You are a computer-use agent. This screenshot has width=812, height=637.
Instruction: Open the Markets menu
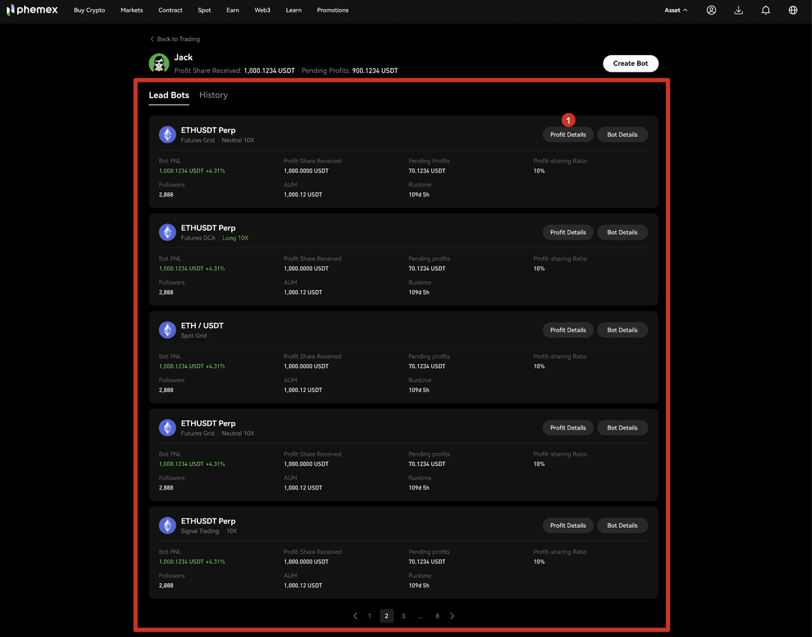pos(131,10)
